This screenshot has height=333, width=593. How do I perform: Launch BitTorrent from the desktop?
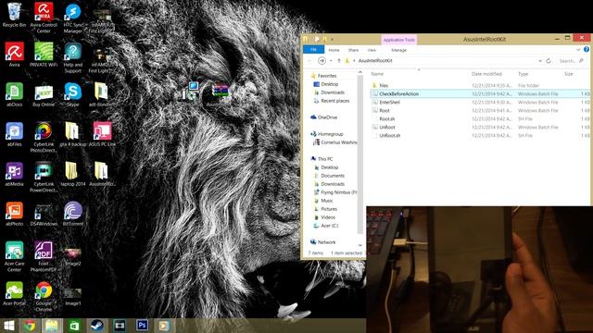point(73,214)
